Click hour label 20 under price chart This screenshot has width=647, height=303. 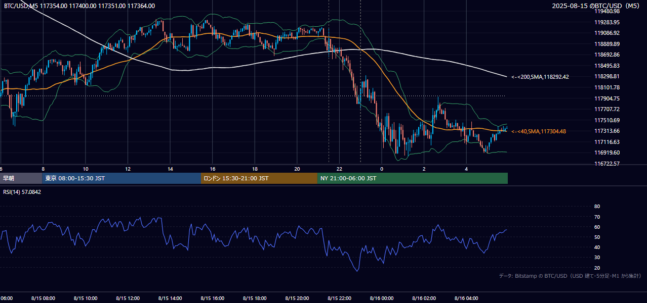pyautogui.click(x=297, y=169)
